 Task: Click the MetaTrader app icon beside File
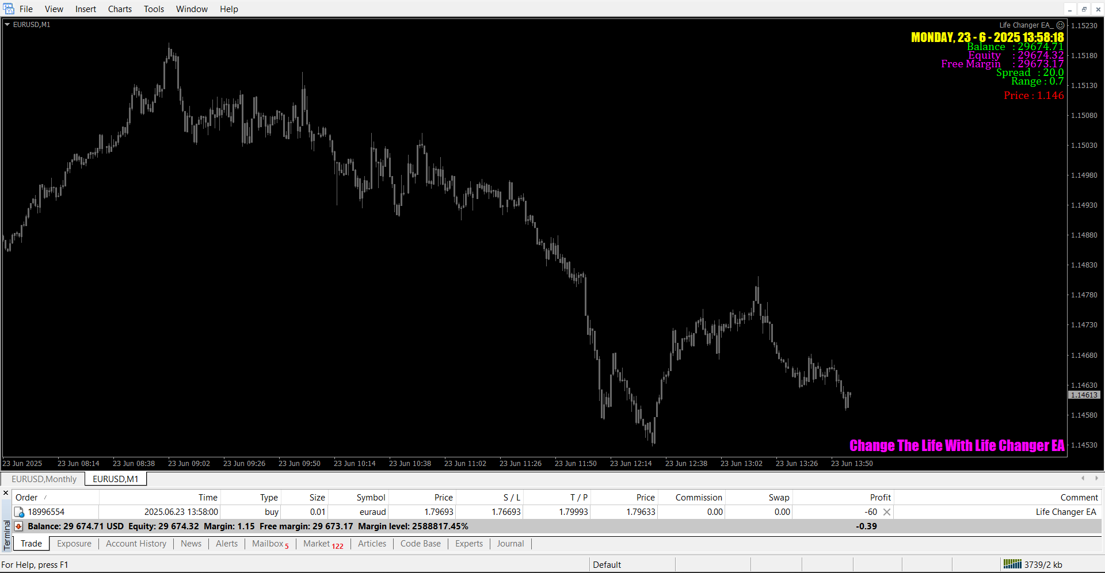(9, 9)
